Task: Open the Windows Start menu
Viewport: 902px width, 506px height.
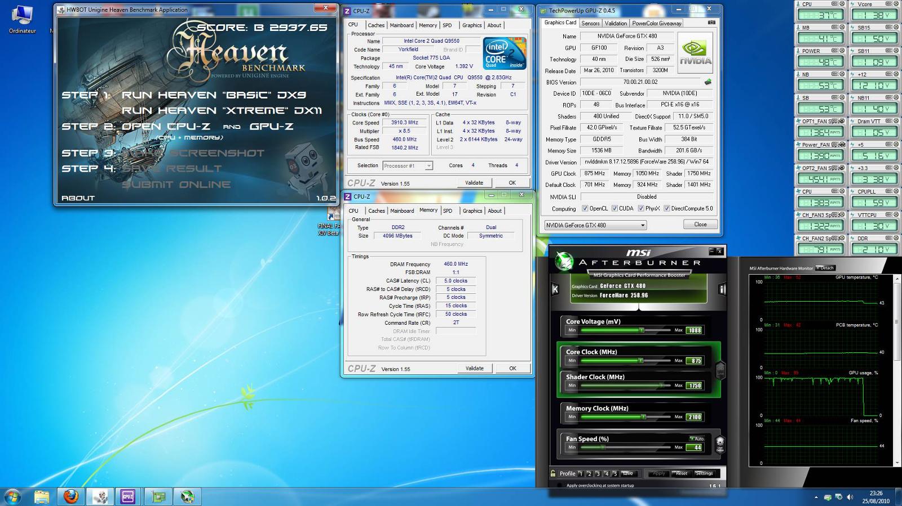Action: (12, 496)
